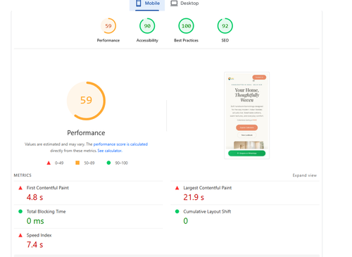Click the desktop laptop icon
The width and height of the screenshot is (352, 257).
[174, 4]
